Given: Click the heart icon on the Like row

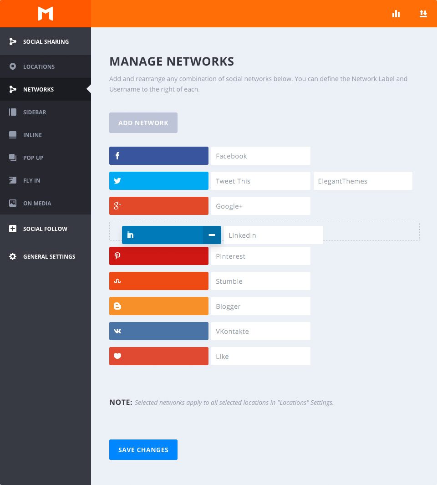Looking at the screenshot, I should tap(117, 356).
